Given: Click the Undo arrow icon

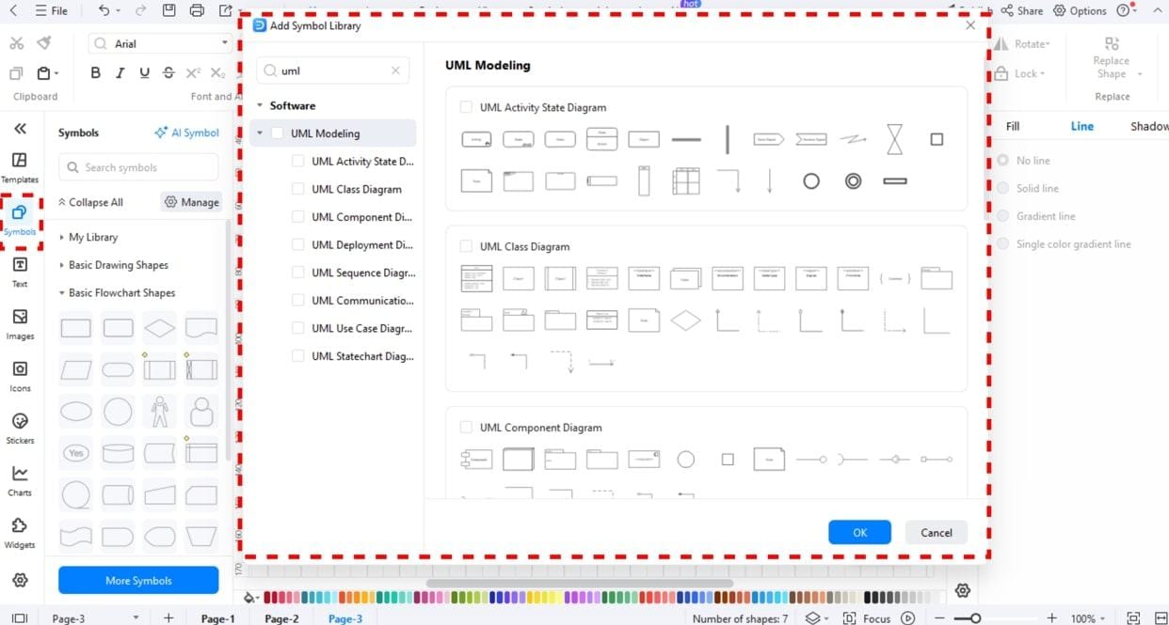Looking at the screenshot, I should click(x=104, y=10).
